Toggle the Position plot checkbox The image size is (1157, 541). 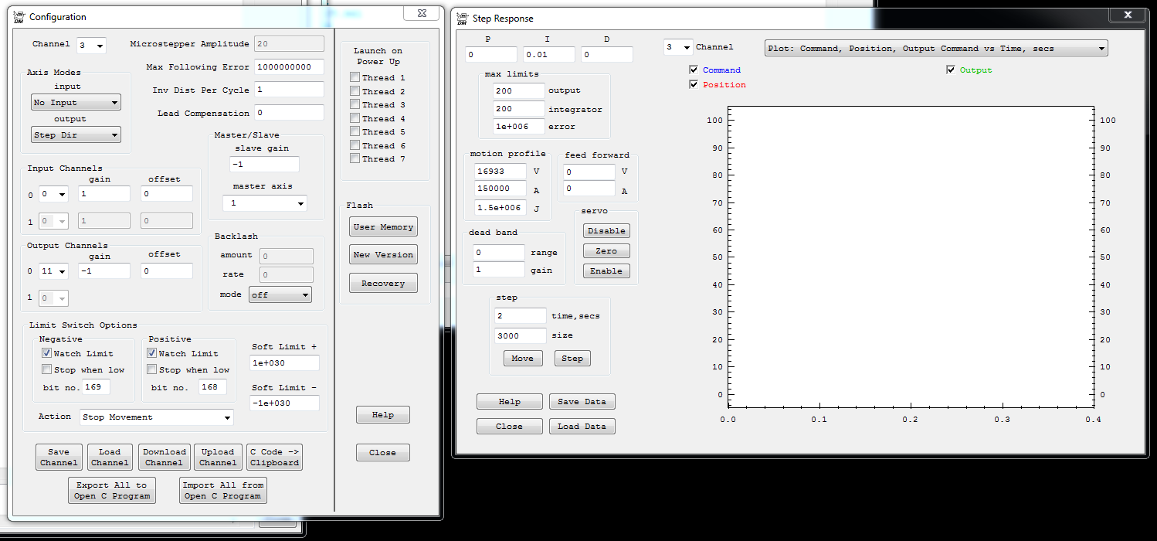click(694, 84)
